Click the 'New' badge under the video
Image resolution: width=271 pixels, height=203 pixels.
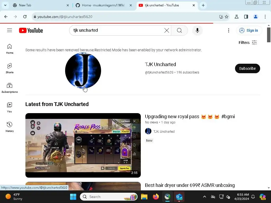click(x=149, y=141)
